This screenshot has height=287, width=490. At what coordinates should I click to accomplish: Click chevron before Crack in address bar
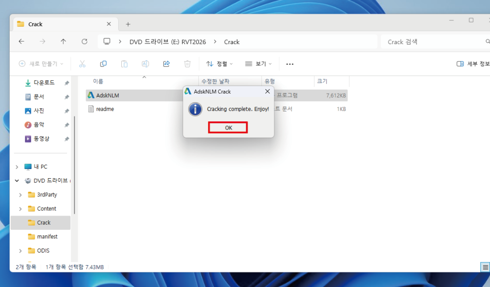point(215,42)
